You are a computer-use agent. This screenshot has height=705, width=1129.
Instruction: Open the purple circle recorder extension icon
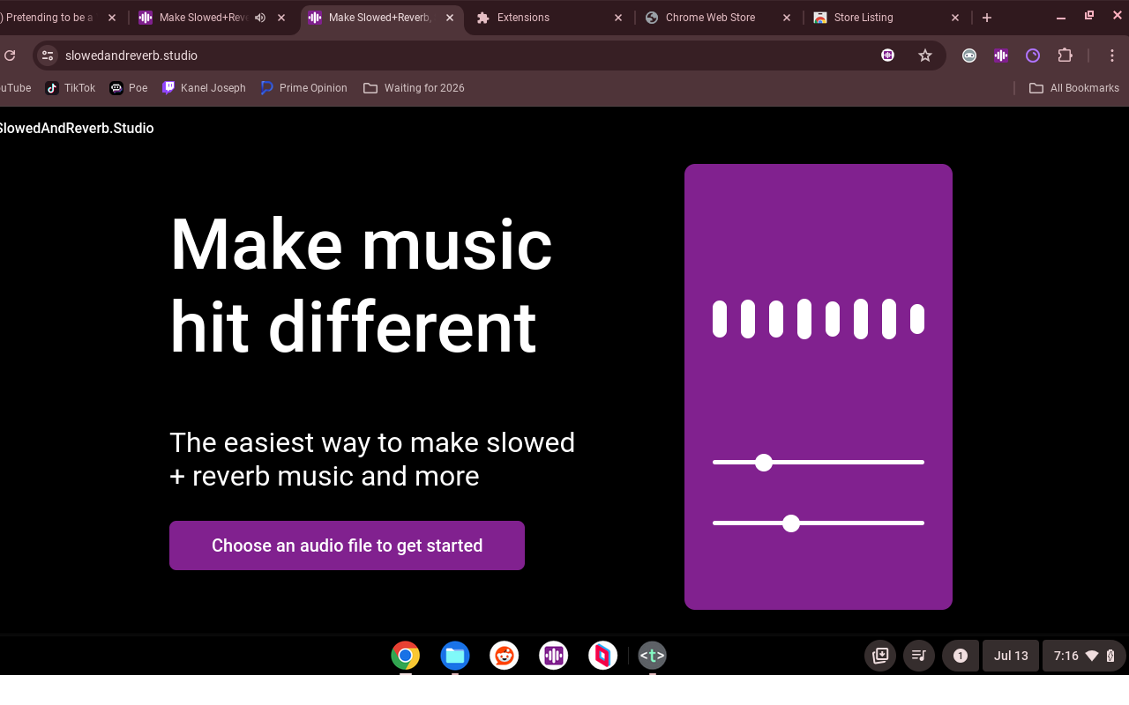coord(1032,55)
